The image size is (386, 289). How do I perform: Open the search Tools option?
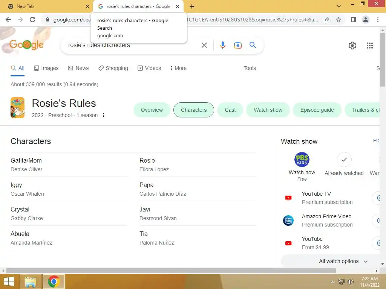click(x=250, y=68)
